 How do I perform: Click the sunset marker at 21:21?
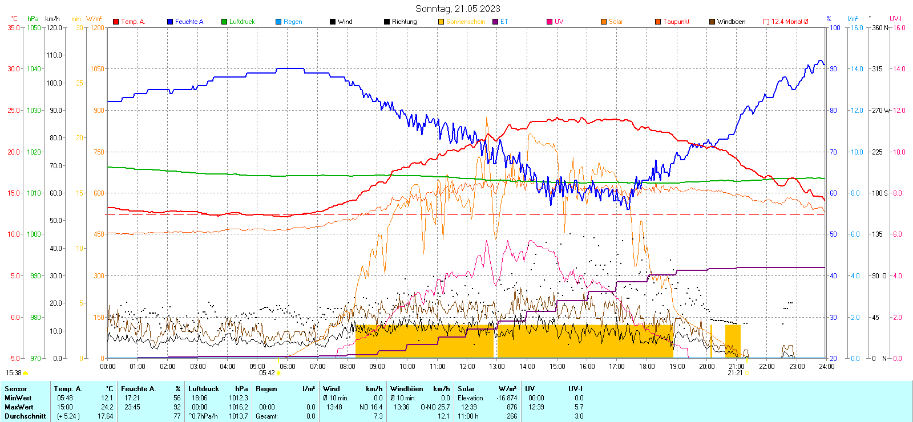pos(746,373)
